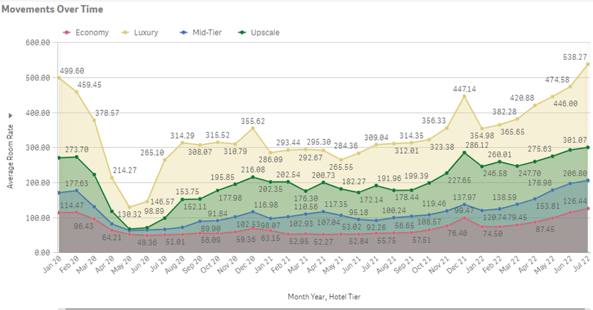Screen dimensions: 593x310
Task: Toggle the Mid-Tier legend item
Action: pyautogui.click(x=201, y=33)
